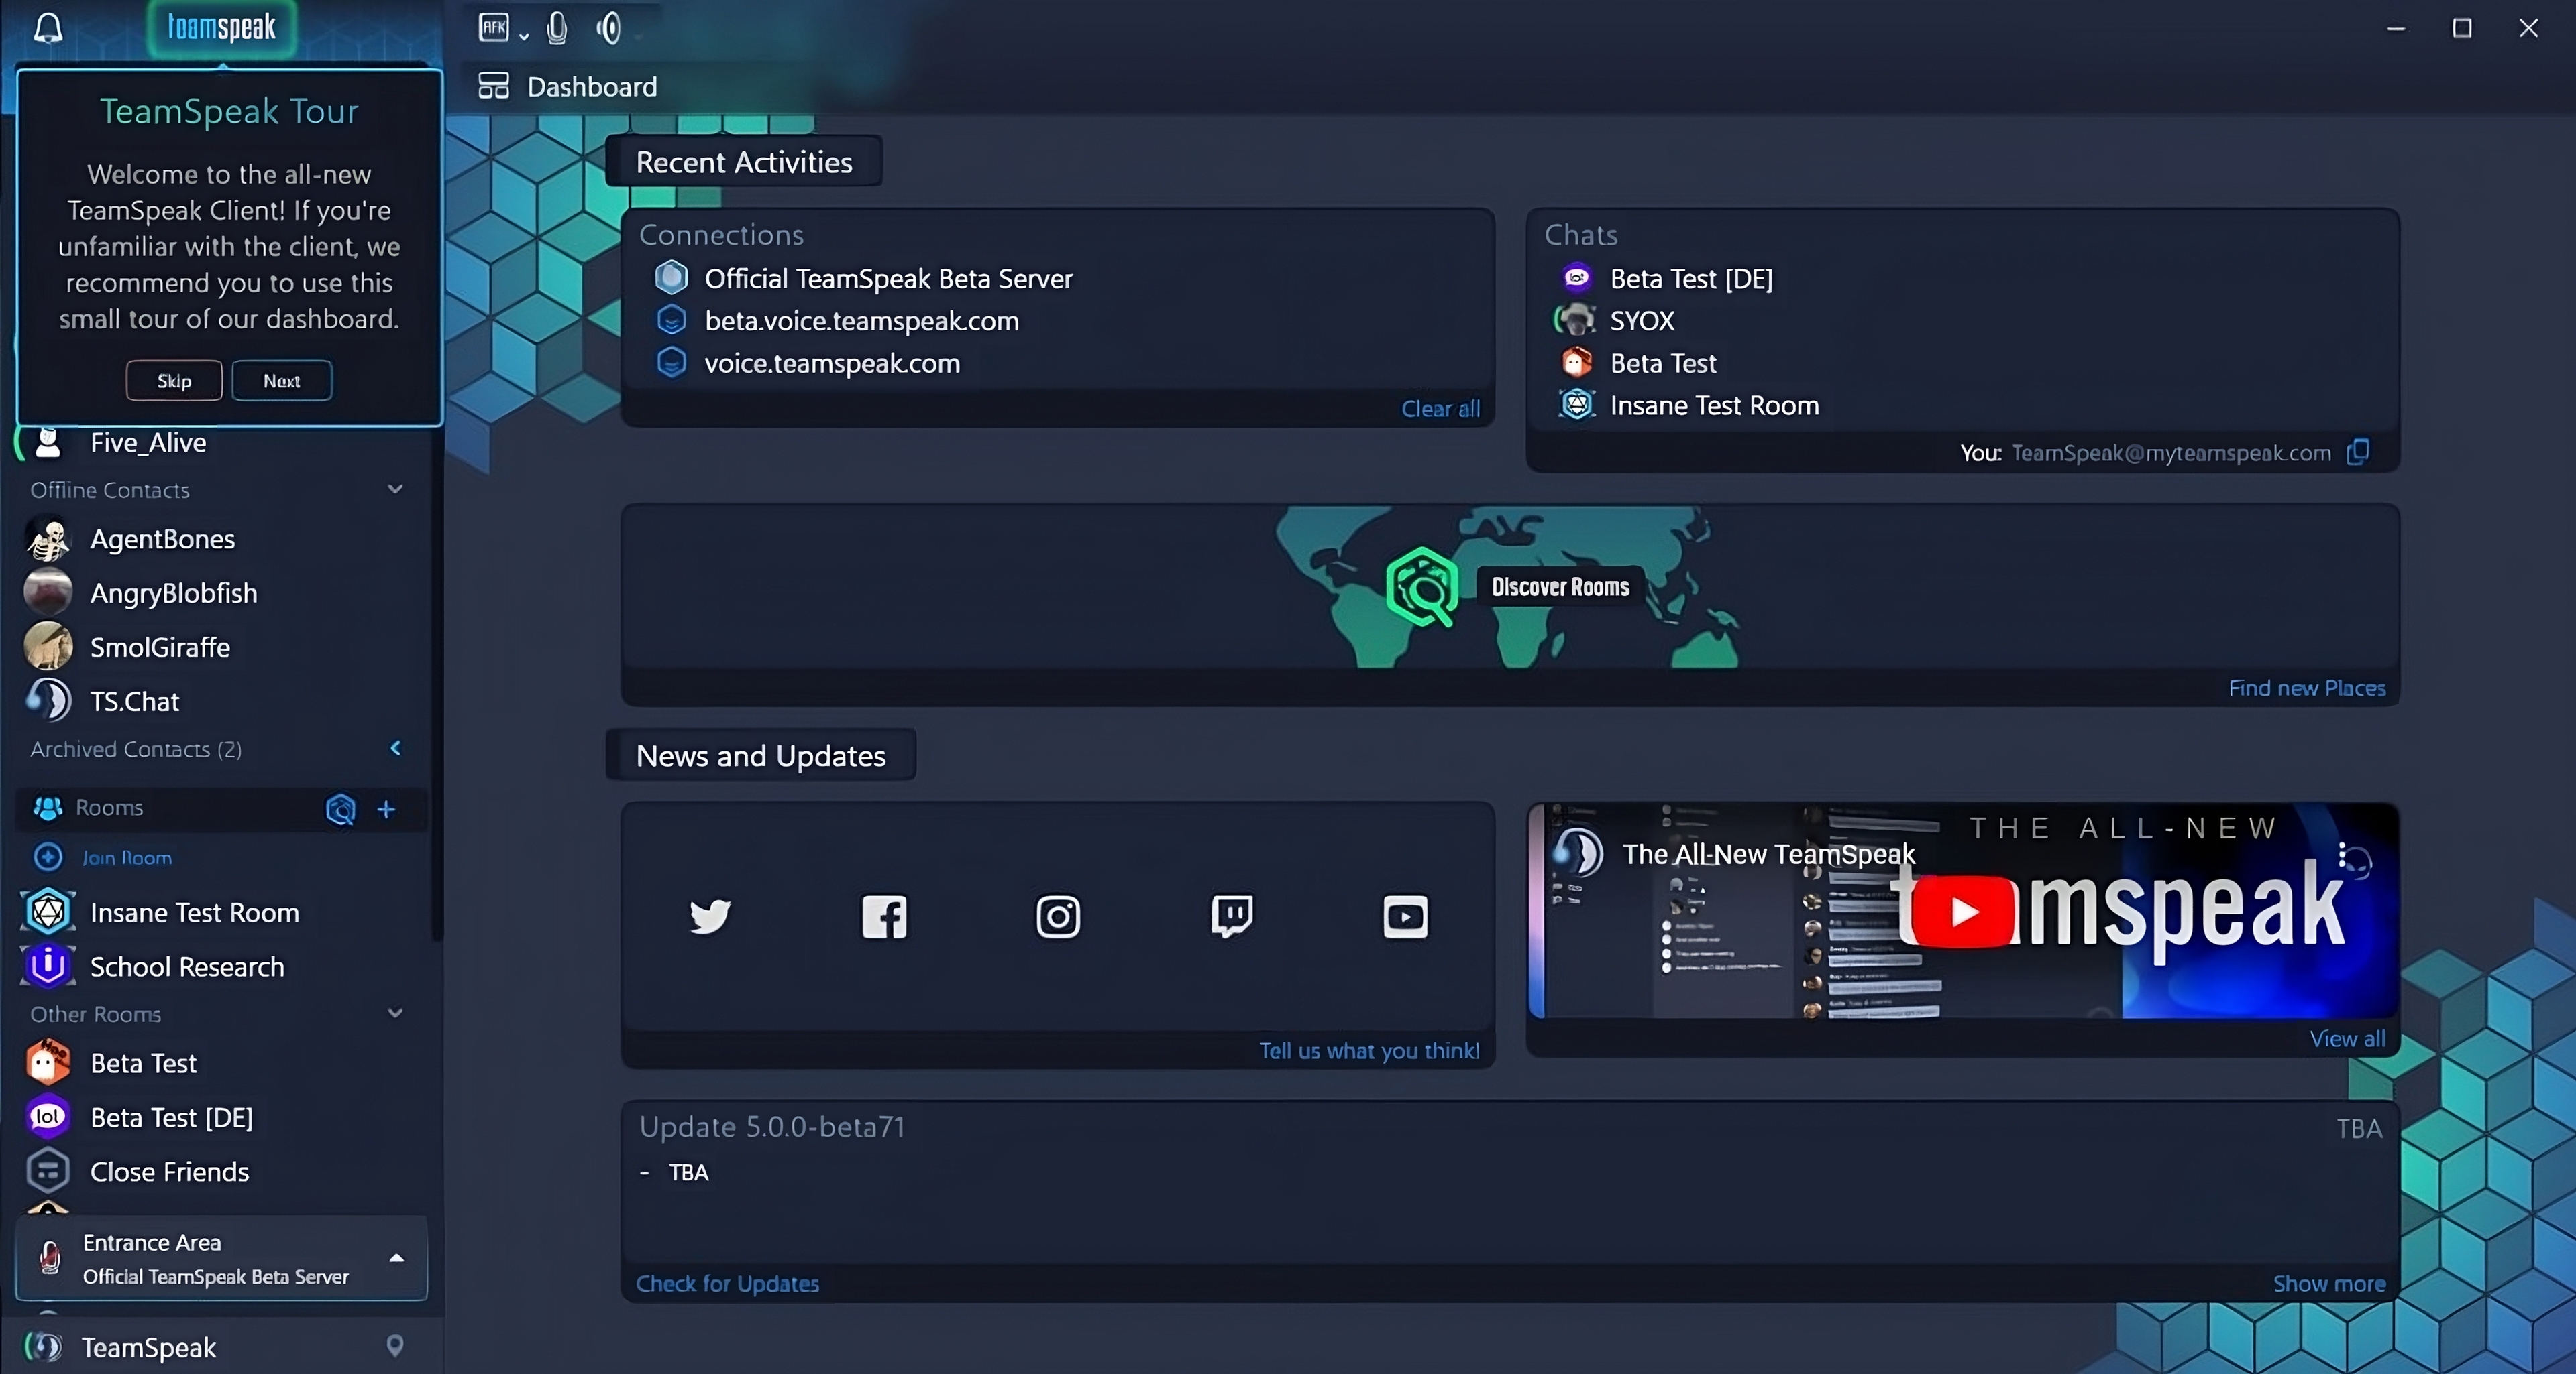Collapse Offline Contacts section
The image size is (2576, 1374).
[395, 490]
